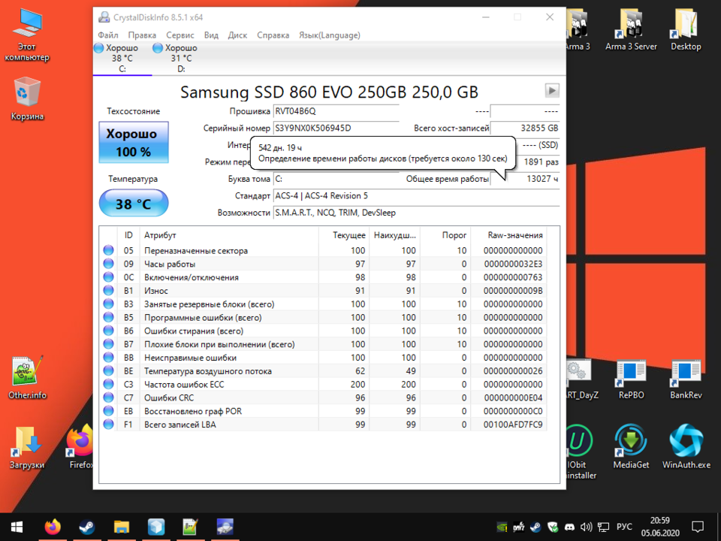Launch WinAuth.exe from the desktop
Screen dimensions: 721x541
[686, 446]
